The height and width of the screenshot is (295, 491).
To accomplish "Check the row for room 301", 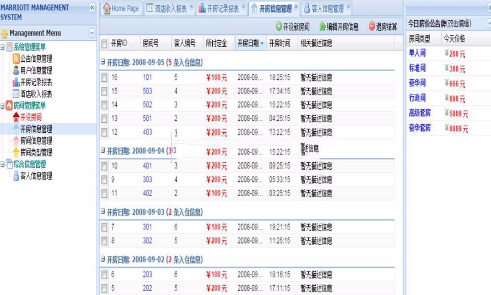I will [104, 227].
